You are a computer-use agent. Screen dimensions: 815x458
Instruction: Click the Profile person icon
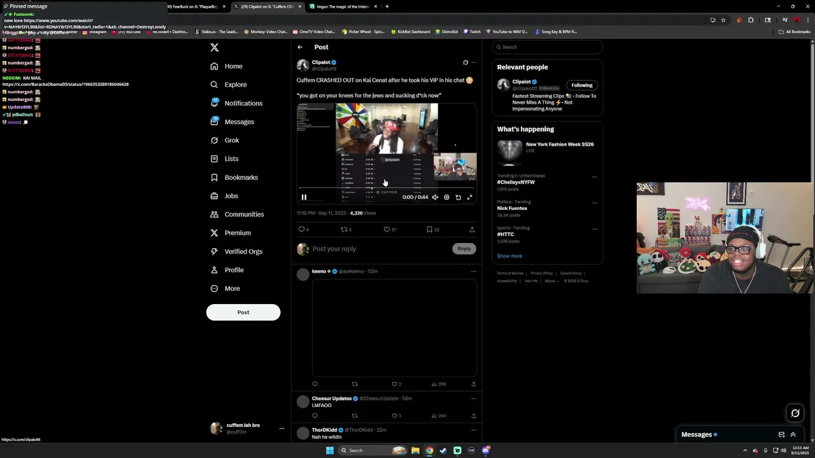coord(215,270)
